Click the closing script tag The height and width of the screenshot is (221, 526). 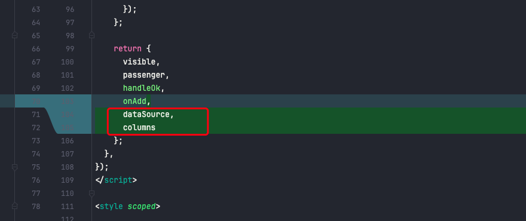116,180
